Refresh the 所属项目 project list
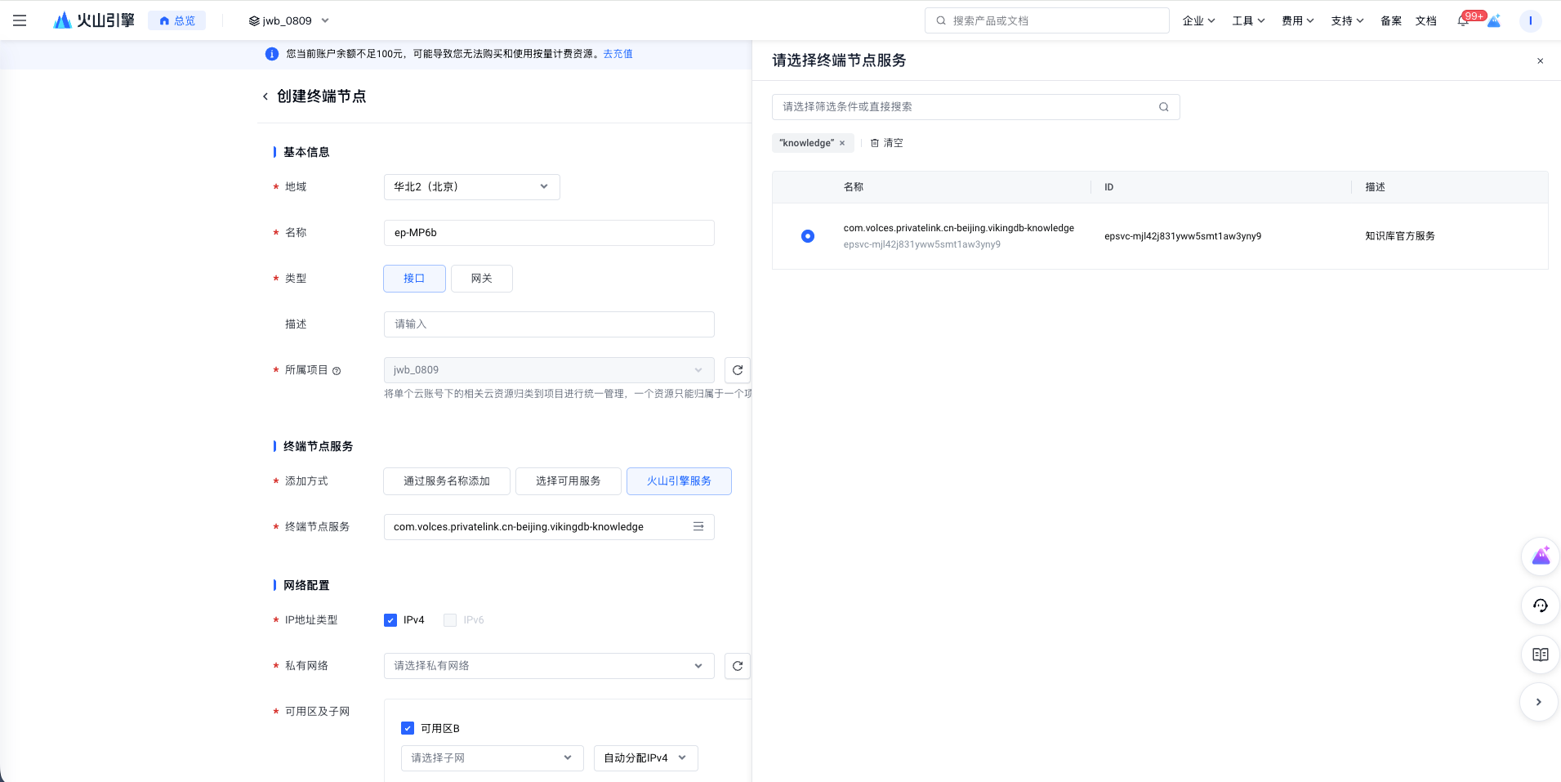 [x=737, y=370]
